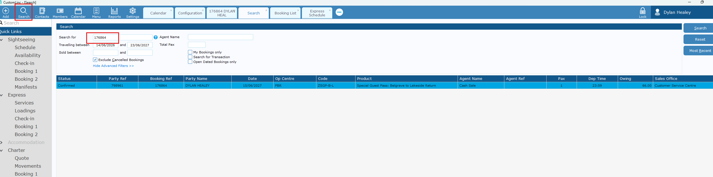
Task: Enable Open Dated Bookings only checkbox
Action: click(190, 62)
